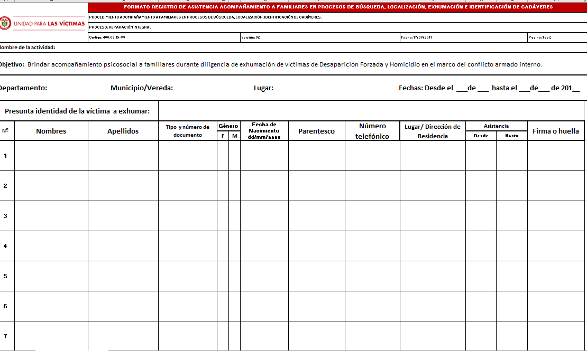This screenshot has height=351, width=587.
Task: Click the Unidad para las Víctimas logo
Action: [x=43, y=23]
